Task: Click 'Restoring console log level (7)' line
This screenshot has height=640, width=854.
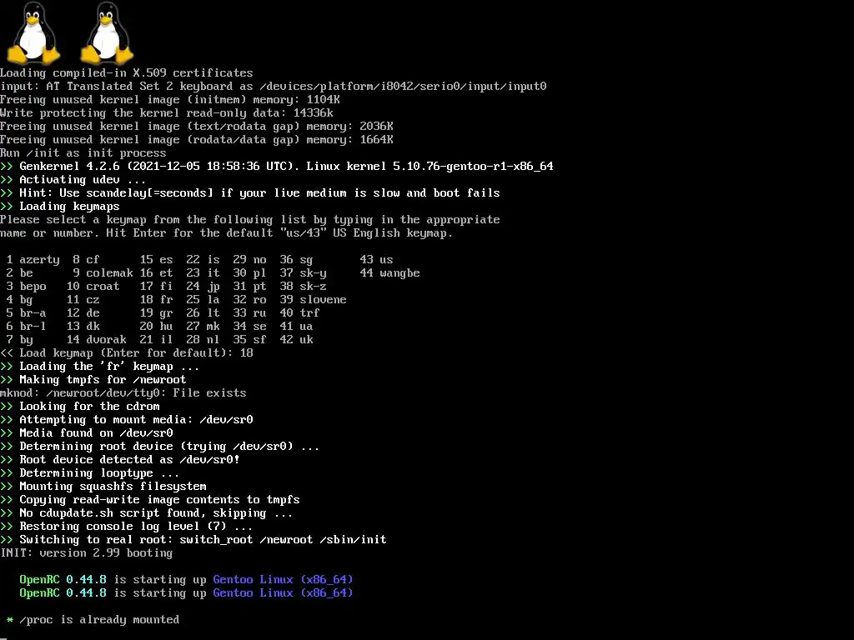Action: (127, 527)
